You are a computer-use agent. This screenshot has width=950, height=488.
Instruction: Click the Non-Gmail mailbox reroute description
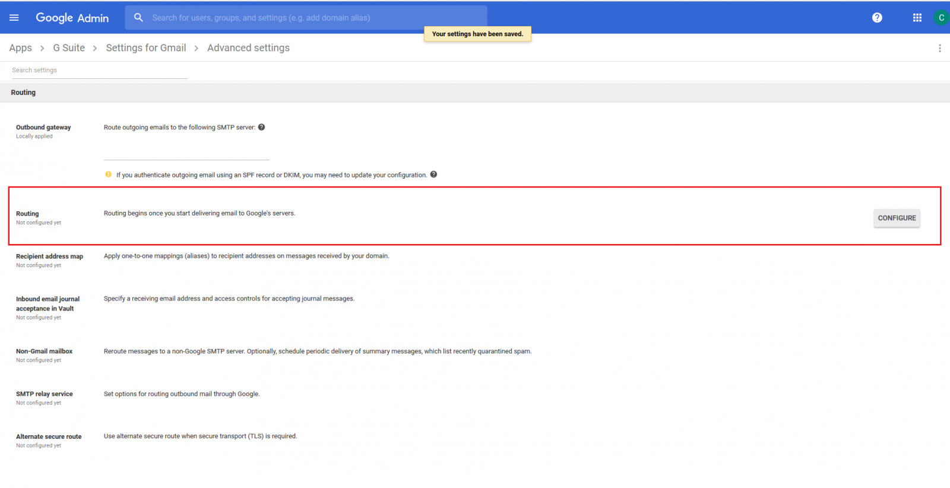(318, 351)
